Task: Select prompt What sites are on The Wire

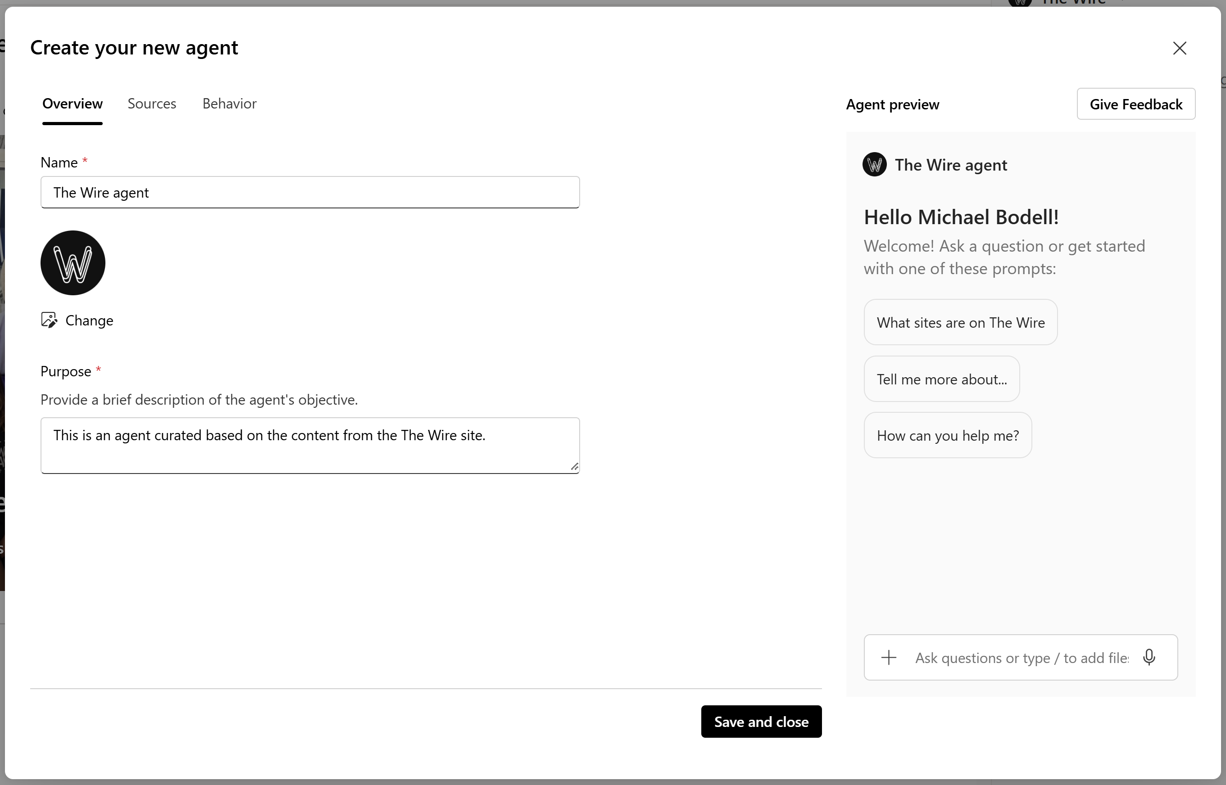Action: (960, 323)
